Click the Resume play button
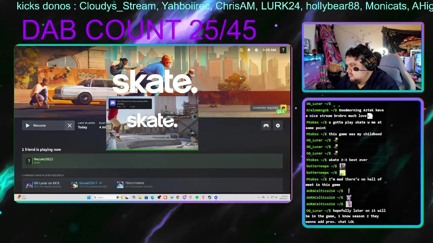433x243 pixels. pyautogui.click(x=43, y=126)
